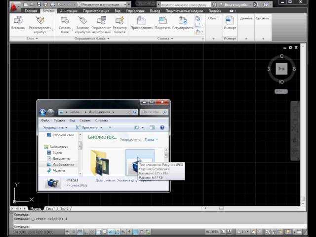Click the Присоединить reference icon
Screen dimensions: 316x237
[x=141, y=21]
